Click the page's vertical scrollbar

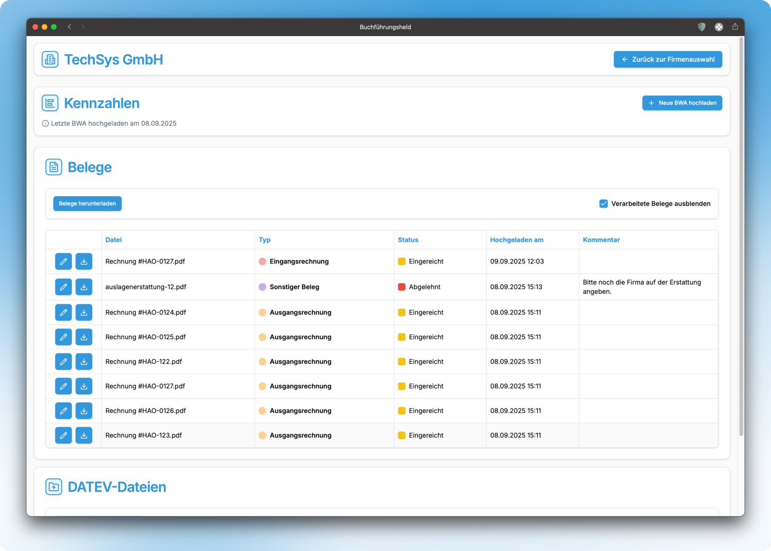pos(741,236)
